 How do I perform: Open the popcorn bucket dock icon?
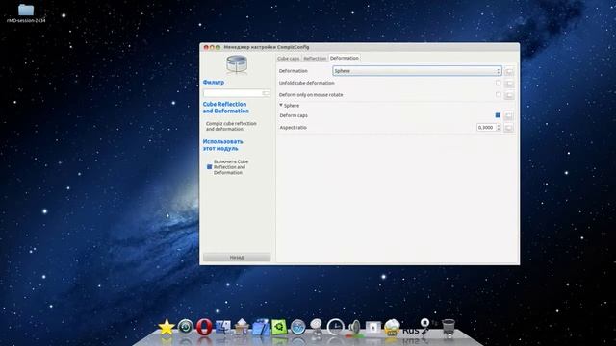(x=392, y=327)
